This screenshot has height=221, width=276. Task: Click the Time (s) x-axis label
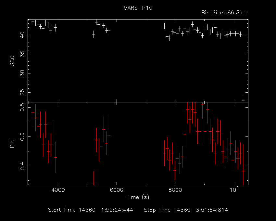pyautogui.click(x=138, y=197)
